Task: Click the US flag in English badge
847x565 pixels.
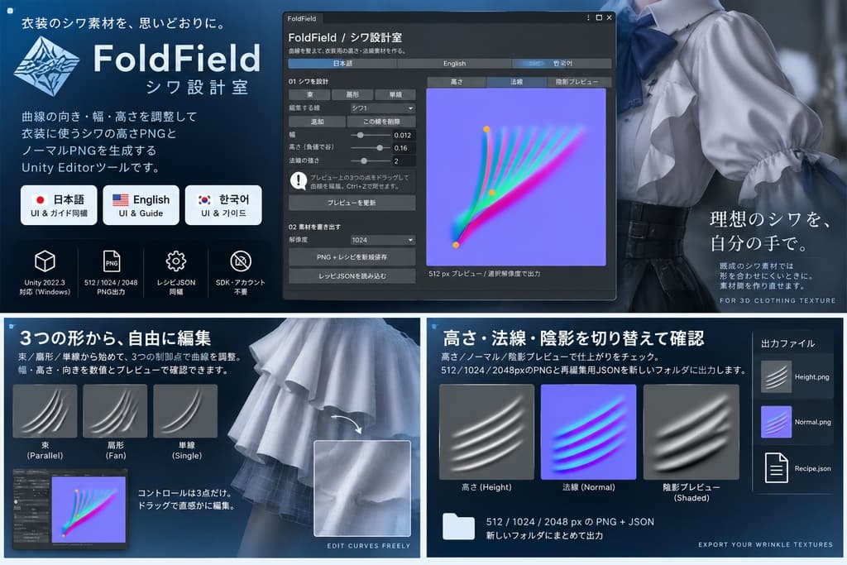Action: tap(120, 200)
